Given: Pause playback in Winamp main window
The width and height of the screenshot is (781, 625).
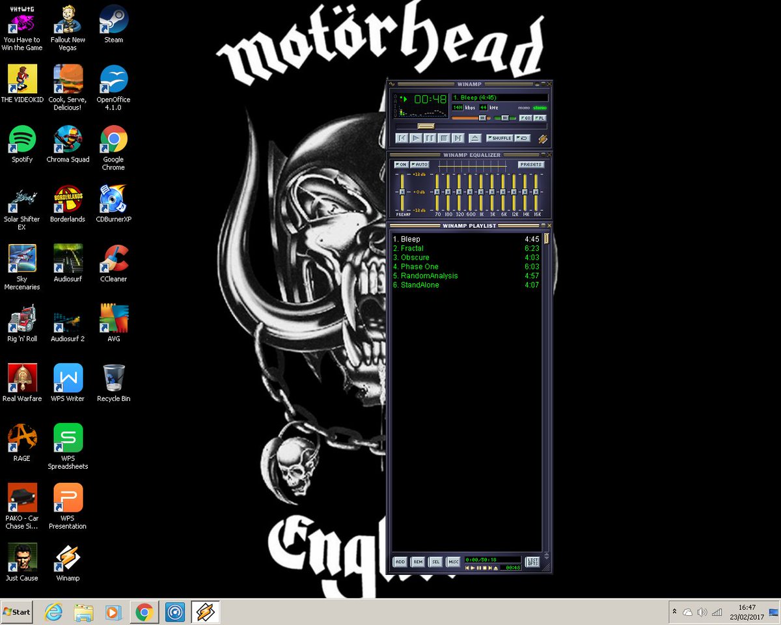Looking at the screenshot, I should 430,138.
